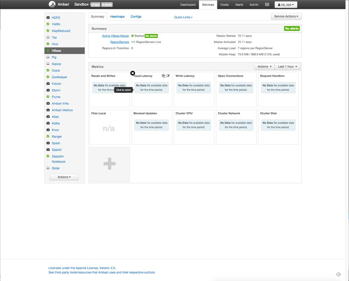Open the Last 1 hour time range dropdown
Image resolution: width=349 pixels, height=281 pixels.
coord(288,66)
